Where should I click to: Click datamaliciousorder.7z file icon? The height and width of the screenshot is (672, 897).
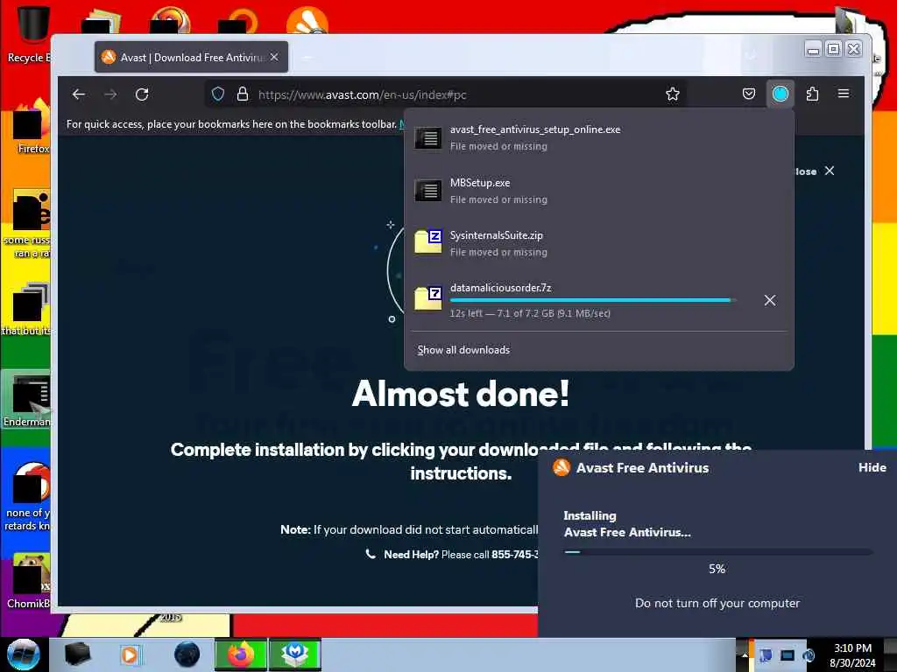[427, 297]
